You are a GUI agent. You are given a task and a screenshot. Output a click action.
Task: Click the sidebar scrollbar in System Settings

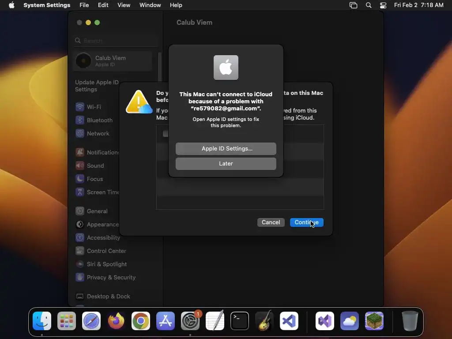160,67
